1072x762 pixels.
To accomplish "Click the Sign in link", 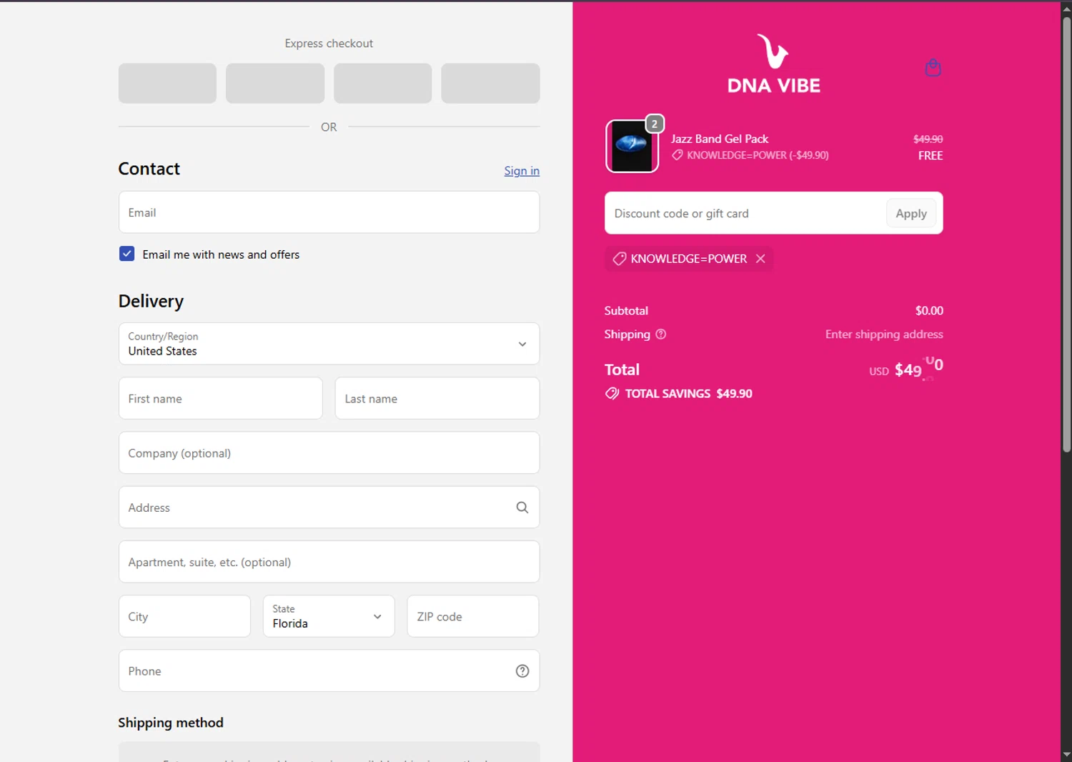I will click(522, 171).
